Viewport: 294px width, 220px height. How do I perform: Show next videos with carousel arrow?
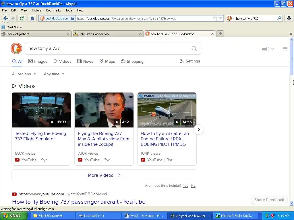coord(199,129)
